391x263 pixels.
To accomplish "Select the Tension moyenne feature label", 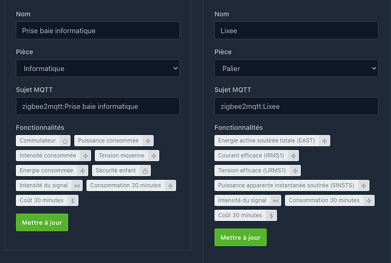I will 121,155.
